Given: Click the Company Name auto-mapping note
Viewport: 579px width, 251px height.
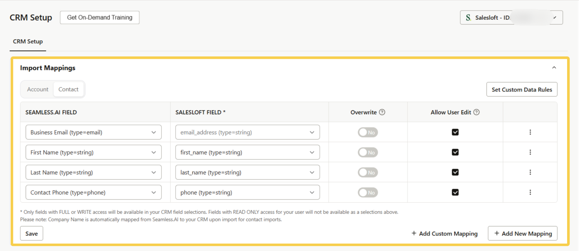Looking at the screenshot, I should tap(151, 219).
